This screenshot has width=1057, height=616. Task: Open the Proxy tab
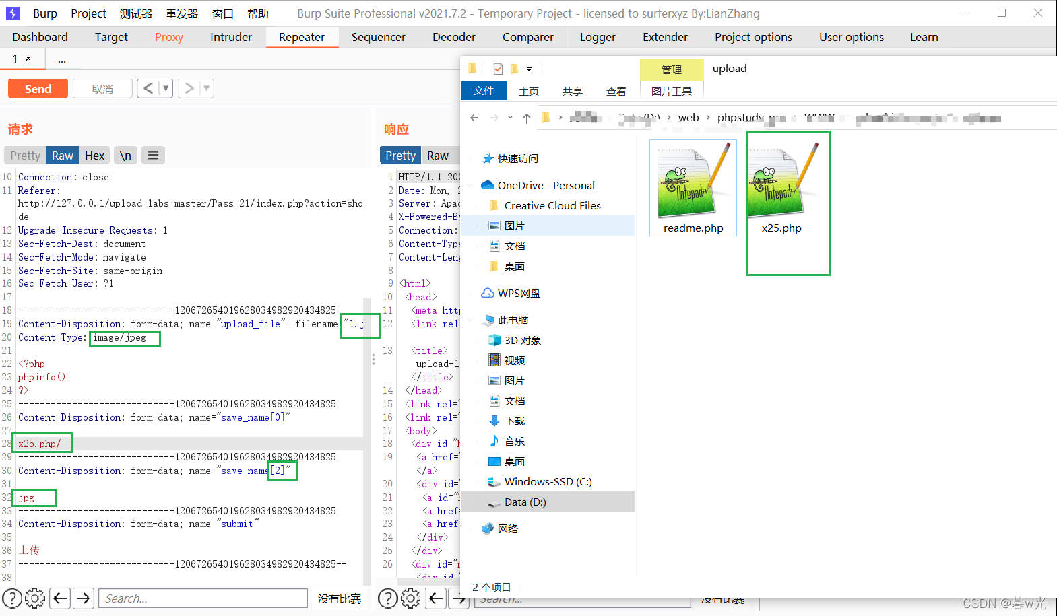tap(169, 37)
